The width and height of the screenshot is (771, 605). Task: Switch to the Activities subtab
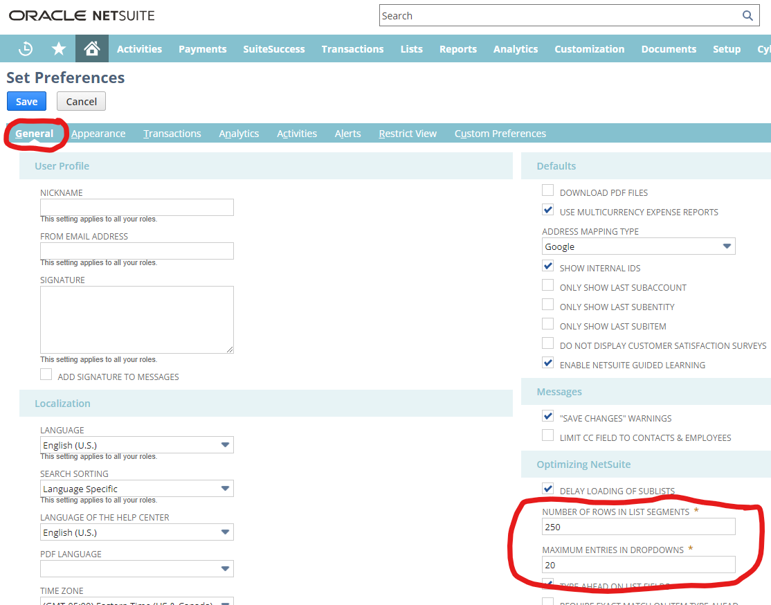click(x=297, y=134)
